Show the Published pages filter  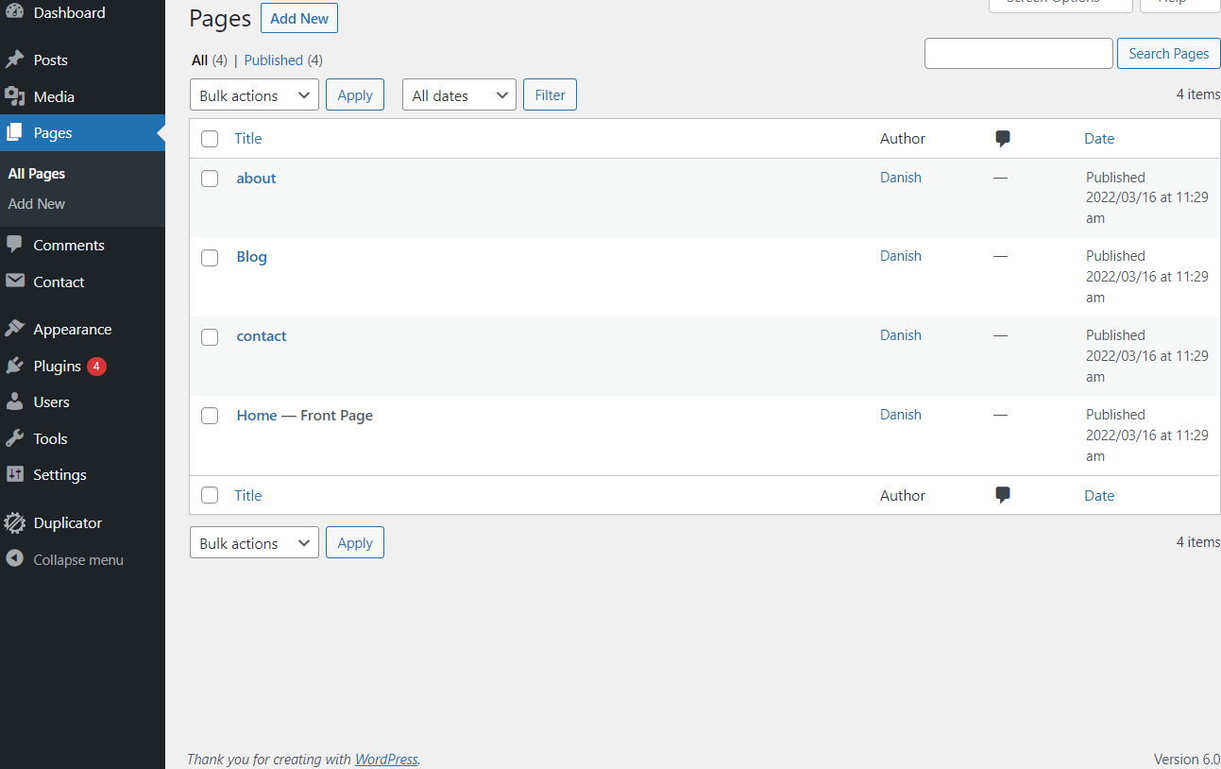point(274,60)
